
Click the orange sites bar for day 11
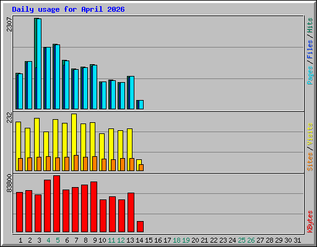pos(113,165)
